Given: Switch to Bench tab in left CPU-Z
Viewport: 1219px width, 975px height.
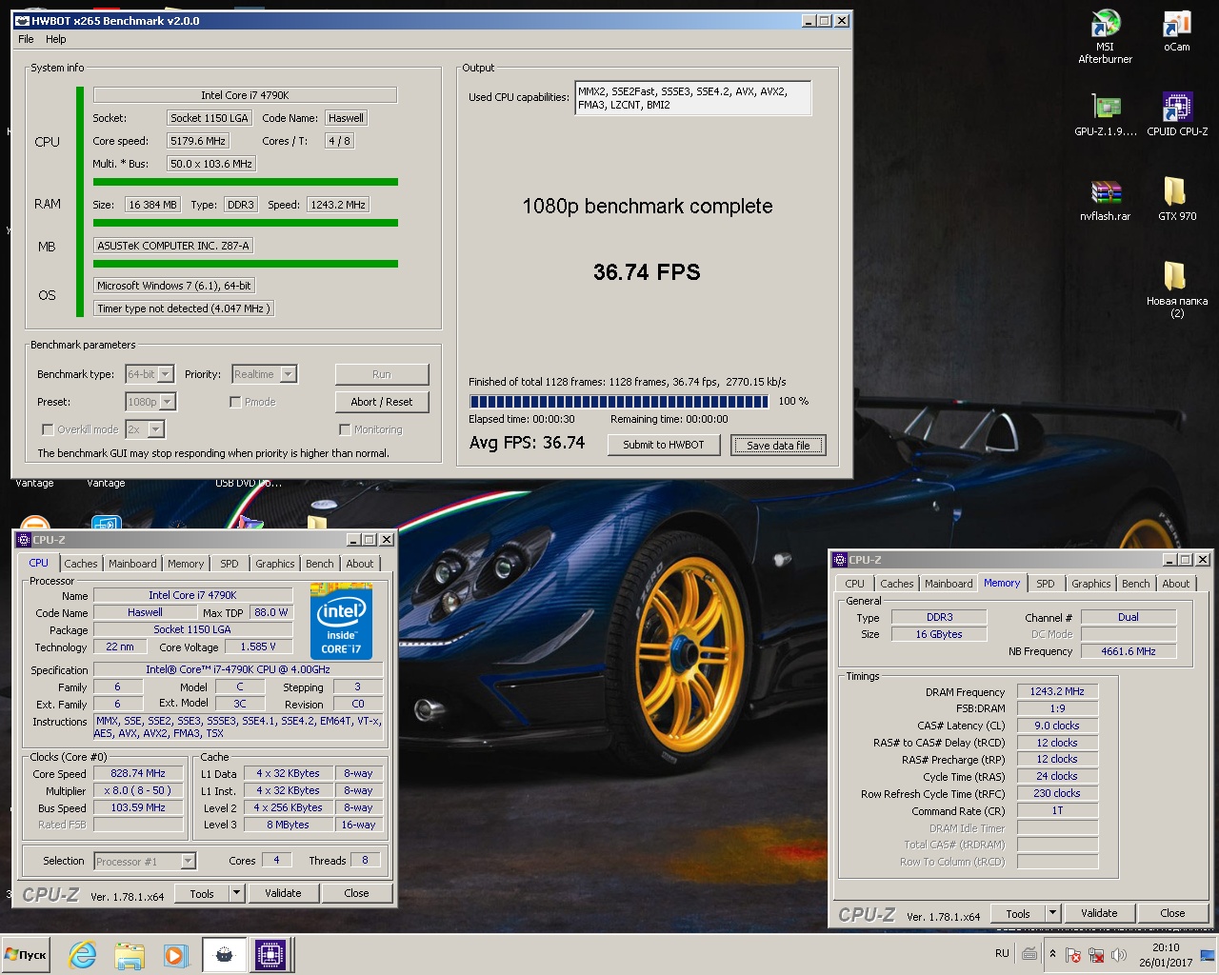Looking at the screenshot, I should (320, 564).
